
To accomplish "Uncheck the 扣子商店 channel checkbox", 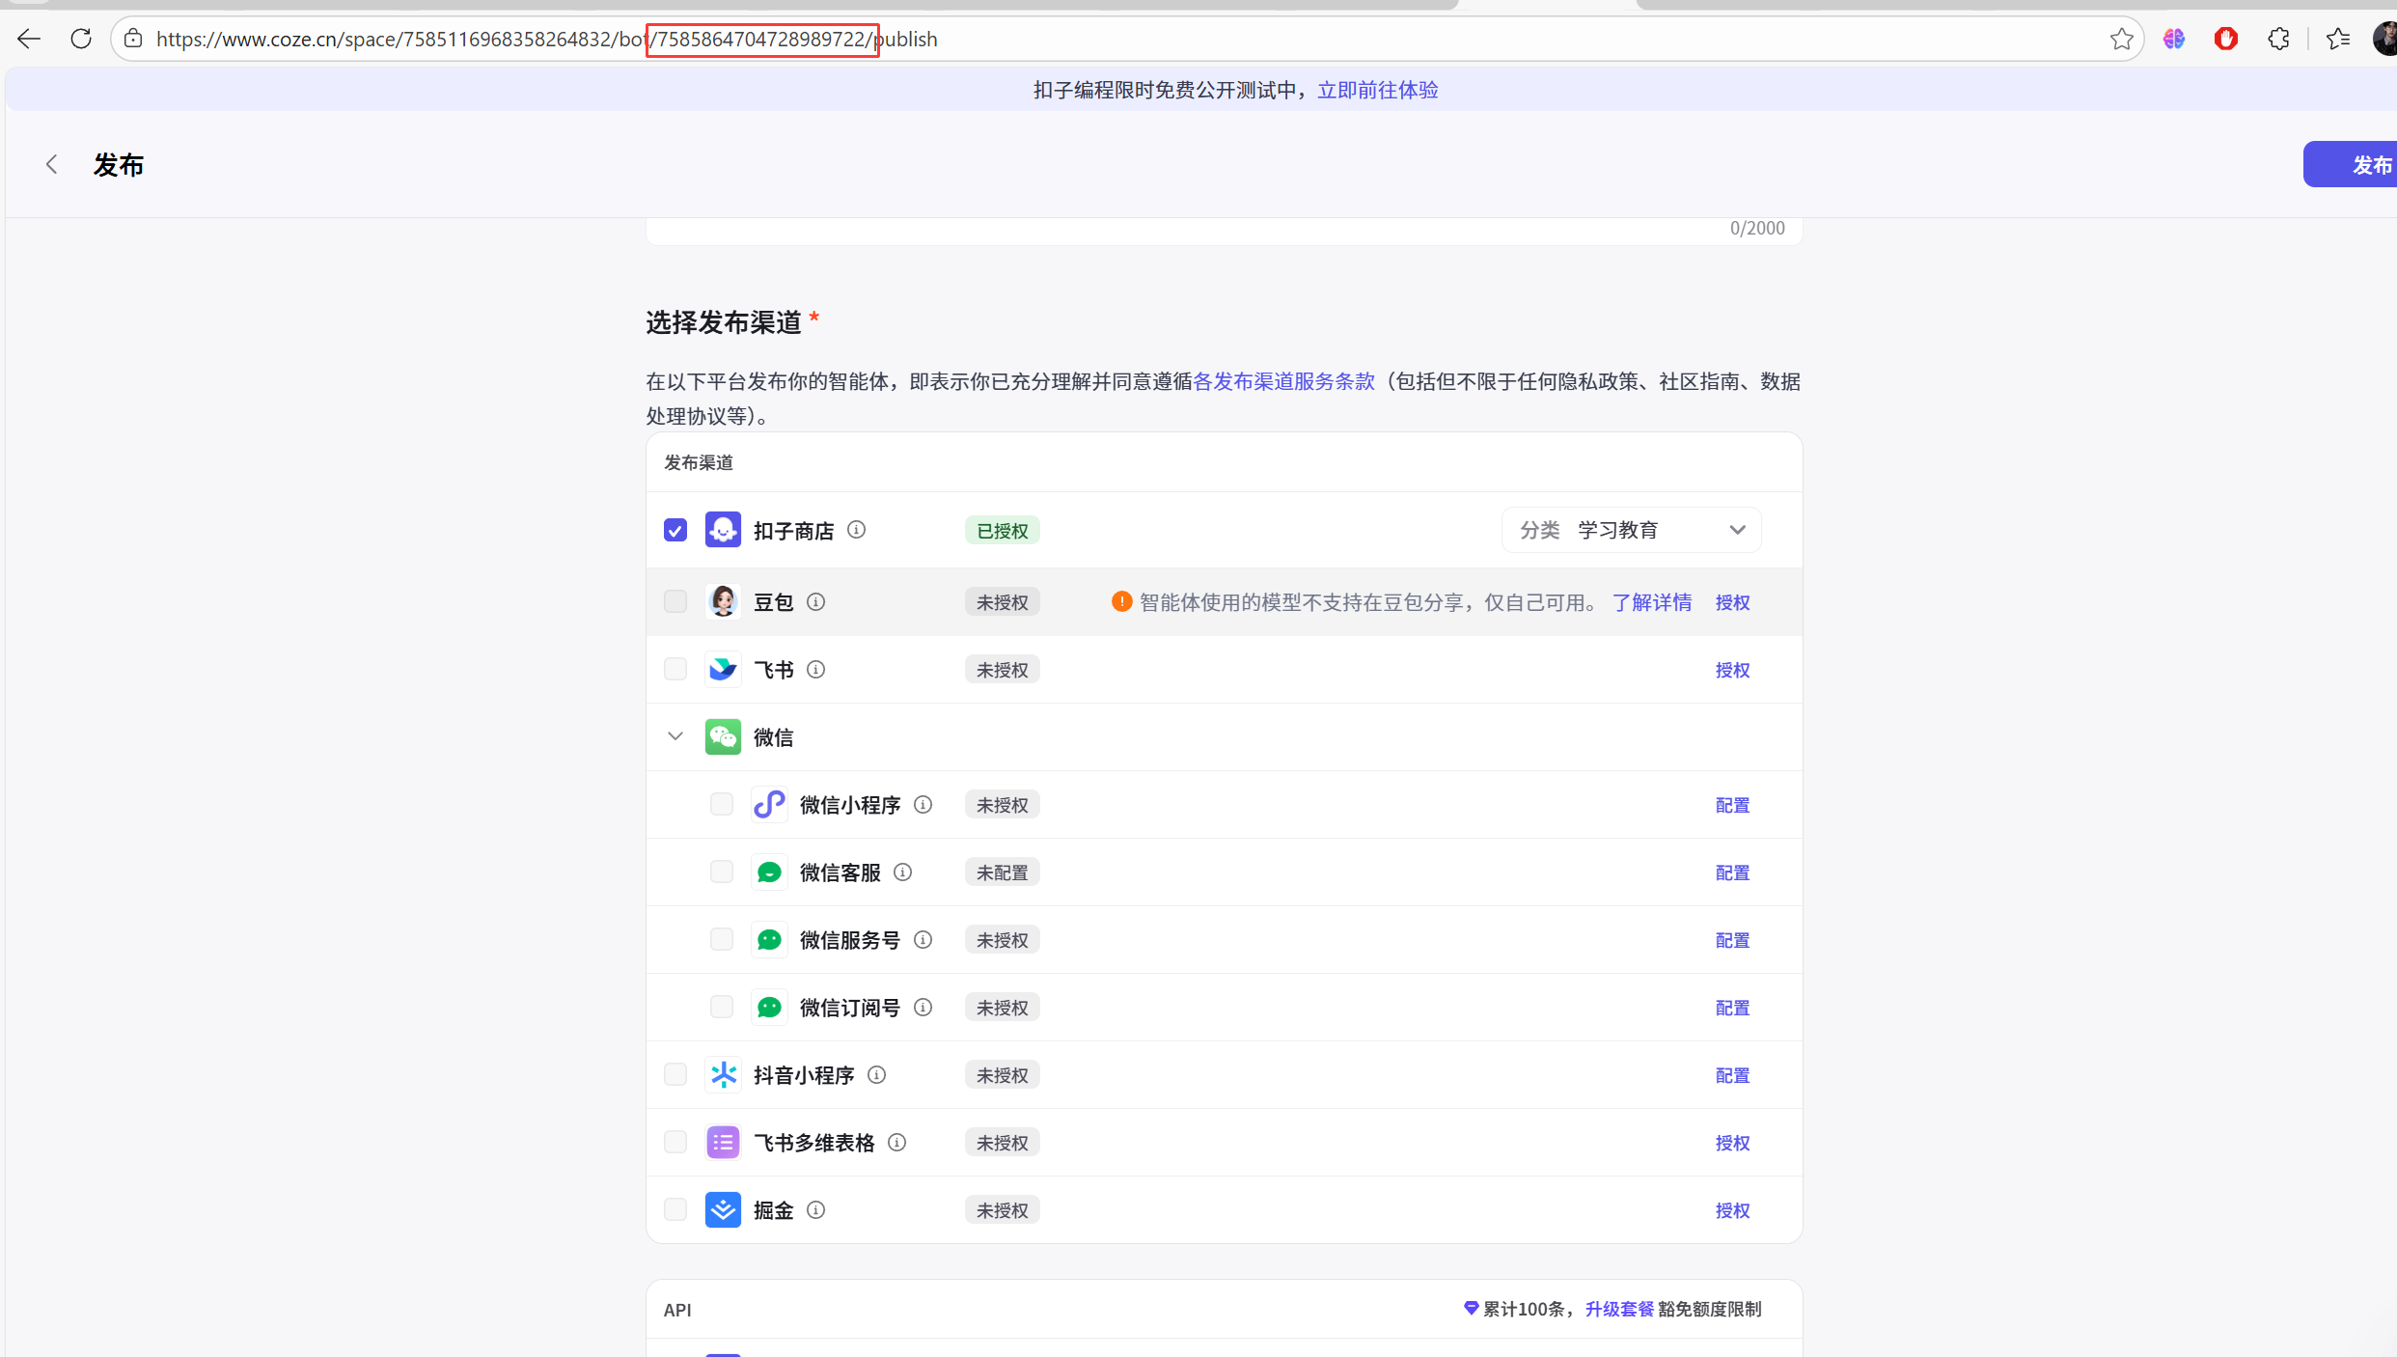I will tap(675, 530).
